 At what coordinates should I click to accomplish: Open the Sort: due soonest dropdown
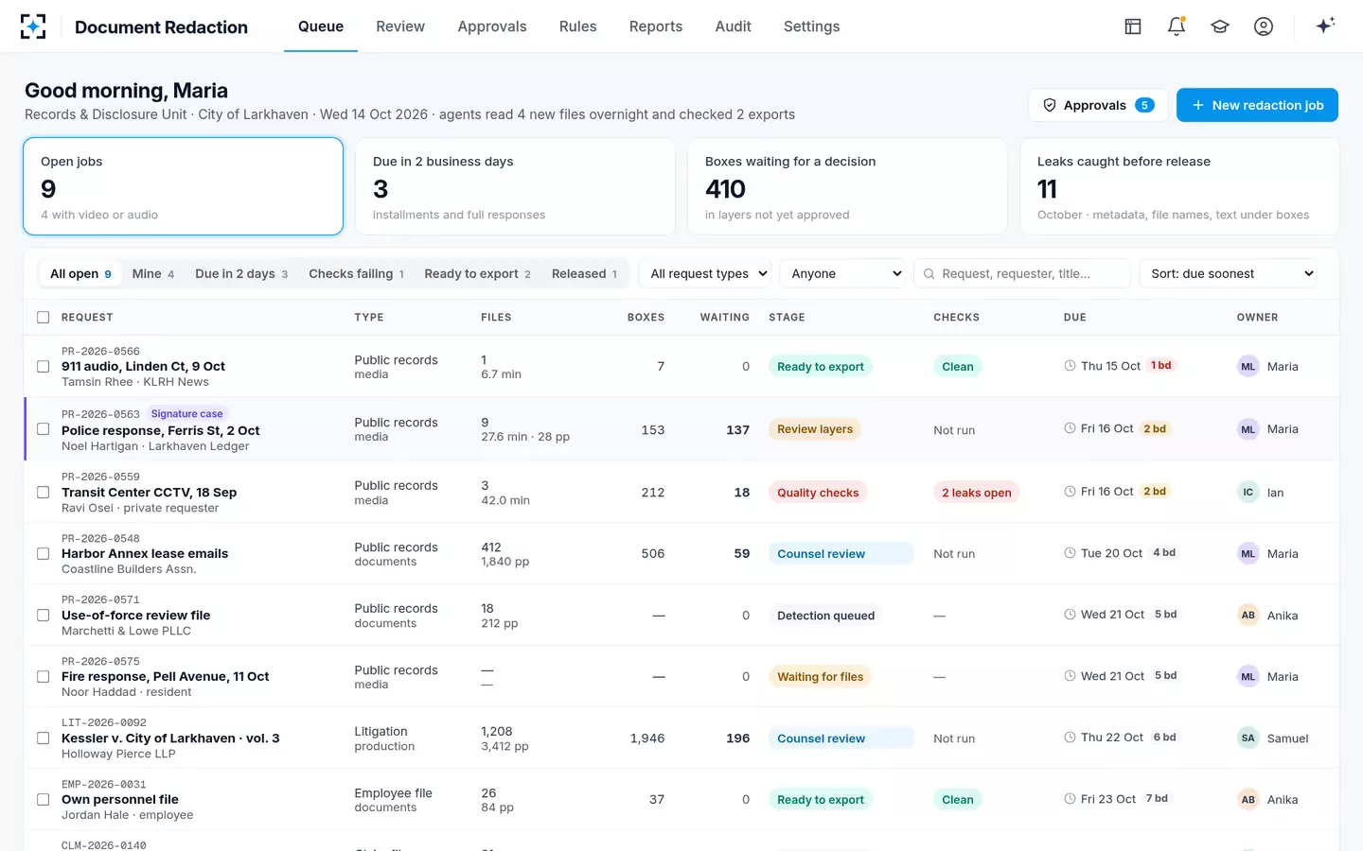tap(1228, 273)
